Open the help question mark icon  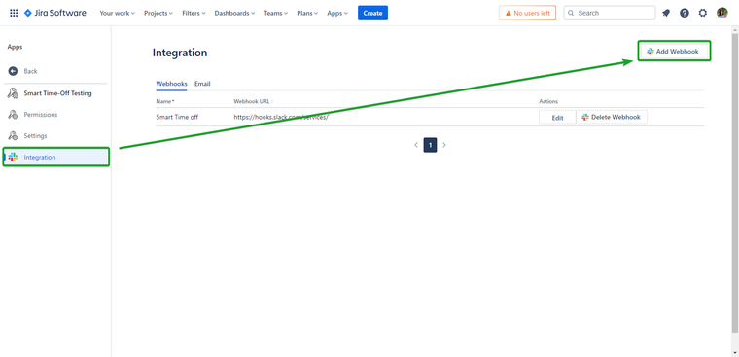coord(685,13)
